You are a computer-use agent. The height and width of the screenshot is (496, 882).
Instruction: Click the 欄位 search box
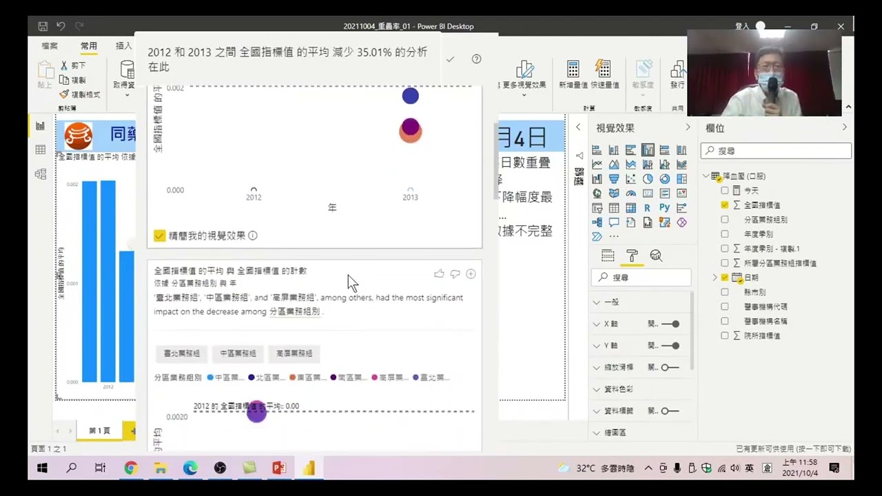[777, 150]
